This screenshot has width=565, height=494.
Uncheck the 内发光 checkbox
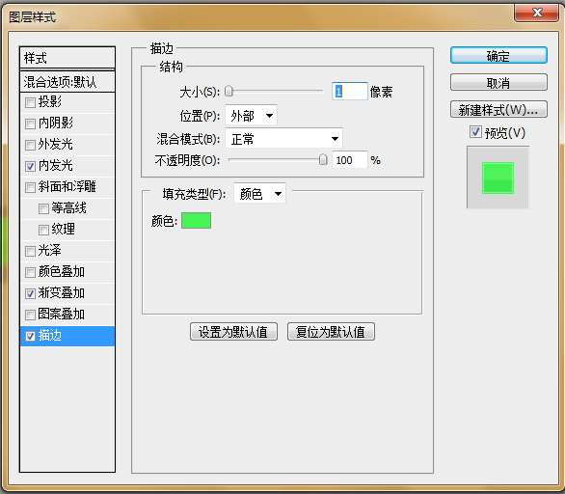(x=30, y=166)
